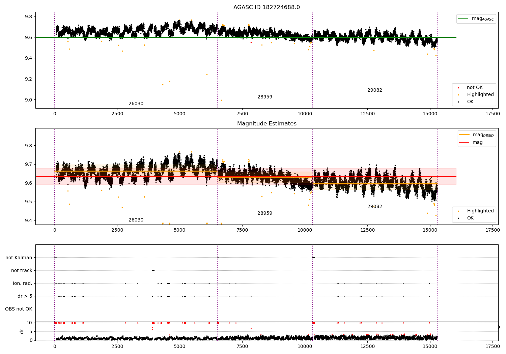This screenshot has height=354, width=506.
Task: Click the 2500 x-tick under the top plot
Action: (x=117, y=114)
